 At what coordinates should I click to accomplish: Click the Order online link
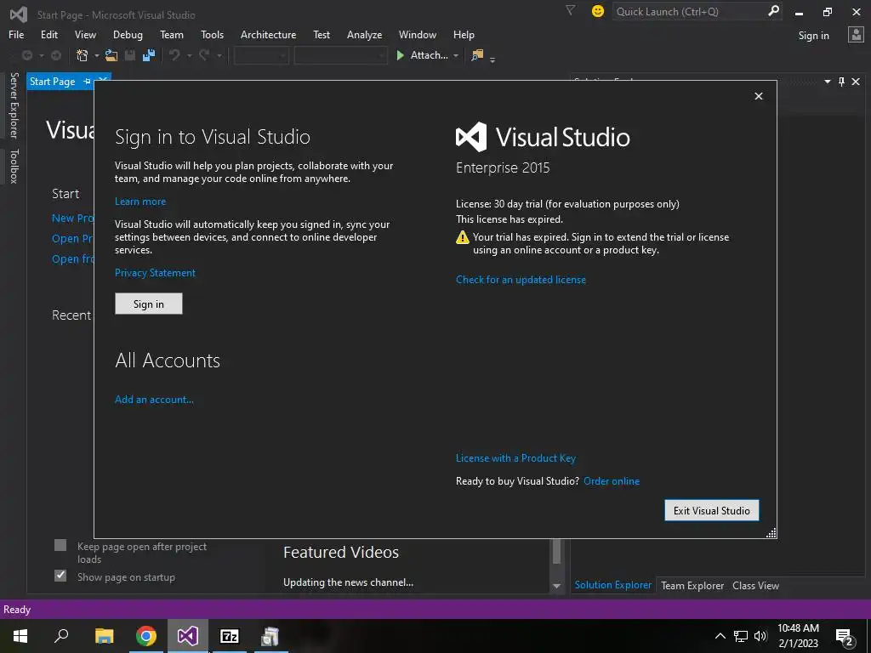[612, 481]
